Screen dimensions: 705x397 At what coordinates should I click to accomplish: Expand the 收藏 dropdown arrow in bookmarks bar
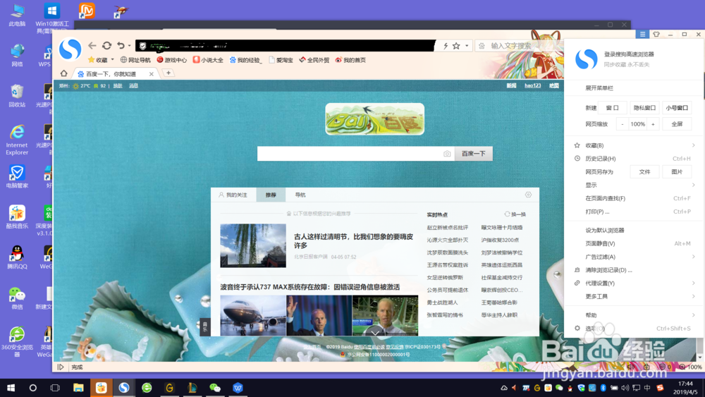tap(112, 60)
